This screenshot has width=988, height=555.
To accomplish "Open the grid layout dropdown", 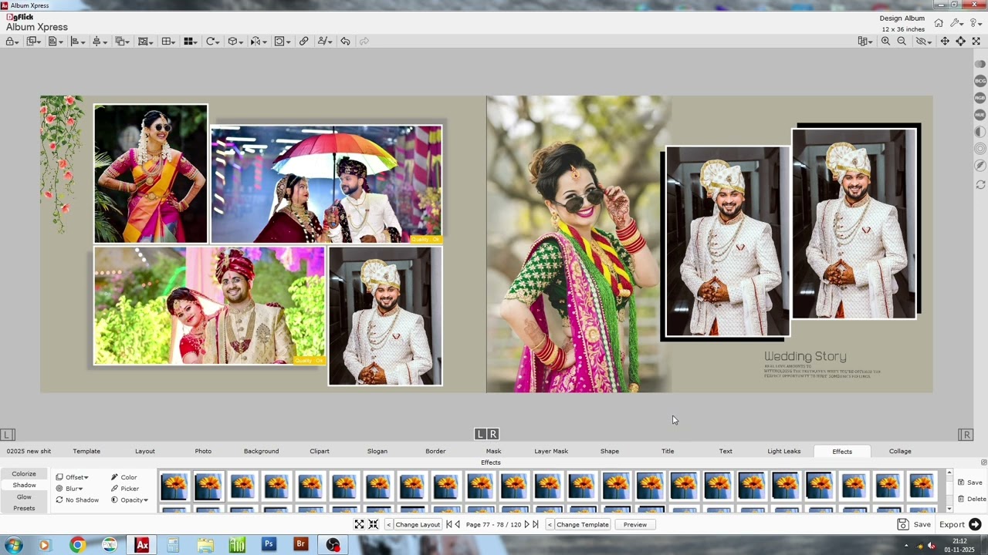I will pos(167,41).
